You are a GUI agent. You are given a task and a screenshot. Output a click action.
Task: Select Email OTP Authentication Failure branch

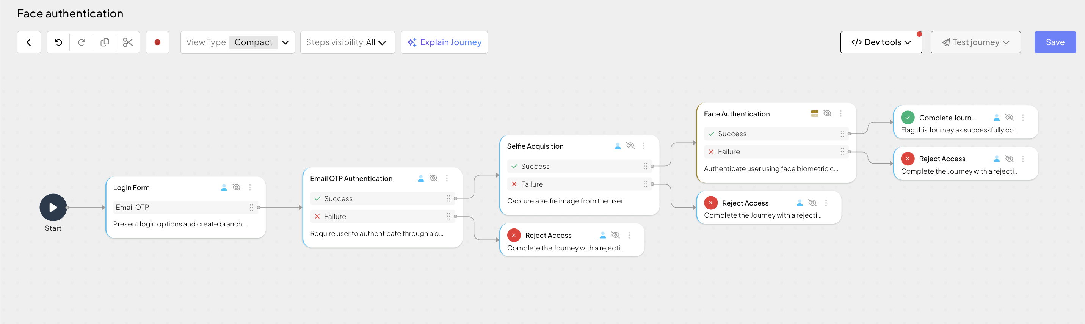click(x=383, y=216)
